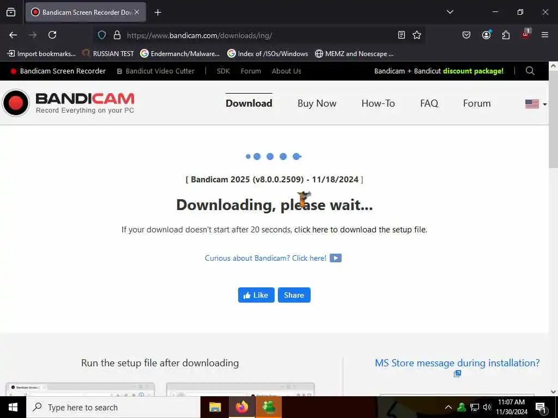This screenshot has height=418, width=558.
Task: Toggle reader view icon
Action: click(402, 35)
